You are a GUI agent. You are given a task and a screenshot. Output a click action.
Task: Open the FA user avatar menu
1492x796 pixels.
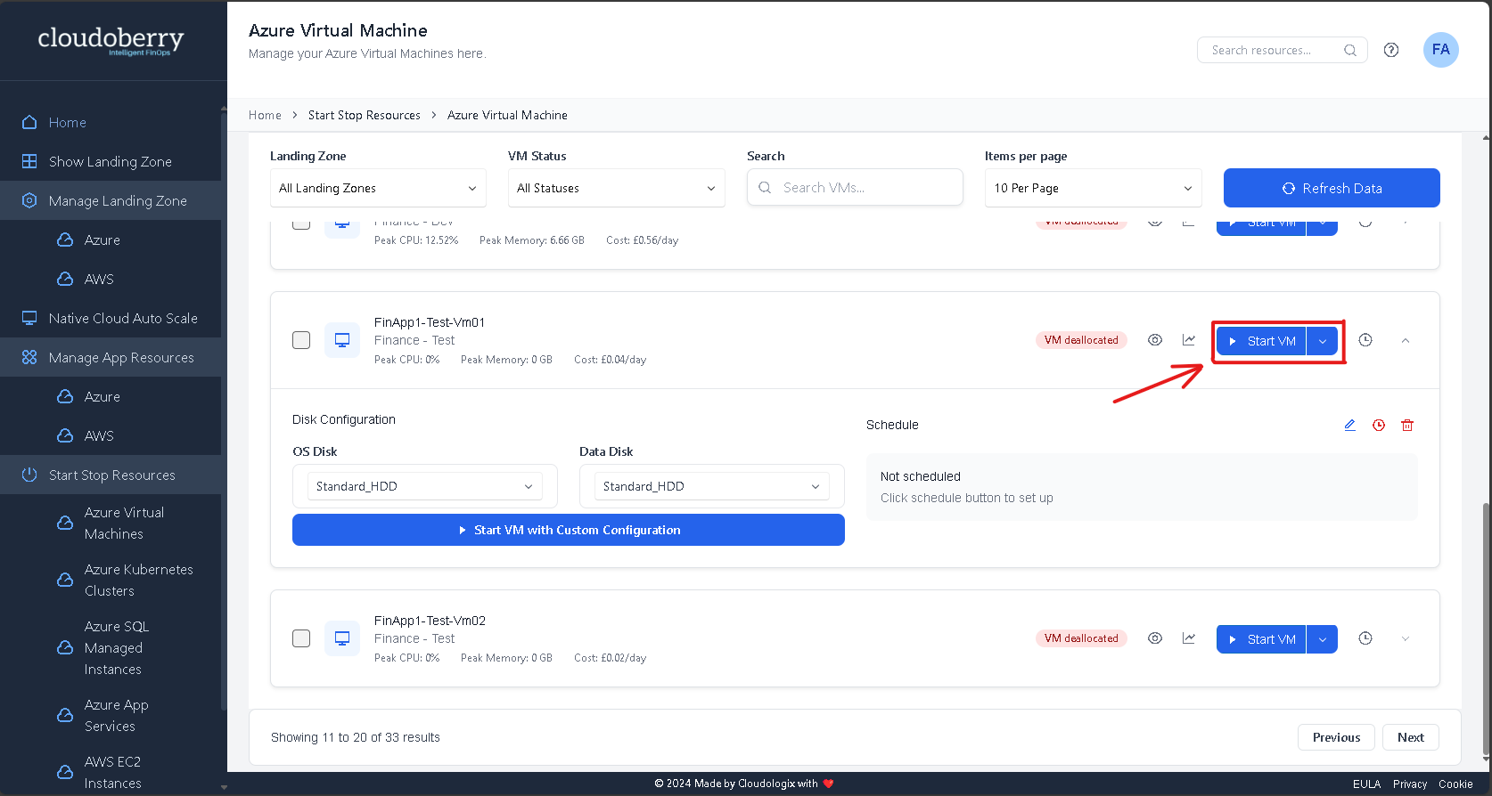coord(1440,50)
